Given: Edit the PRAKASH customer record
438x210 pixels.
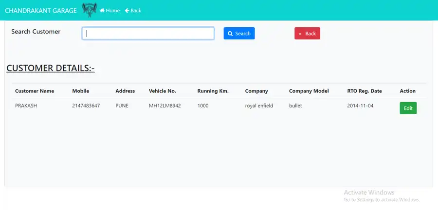Looking at the screenshot, I should (x=408, y=108).
